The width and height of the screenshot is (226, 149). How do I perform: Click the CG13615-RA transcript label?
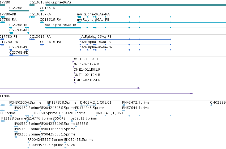click(x=40, y=14)
